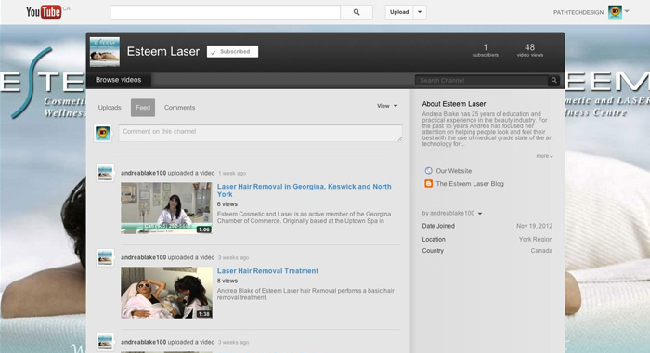Open the Upload dropdown arrow
Screen dimensions: 650x353
click(420, 12)
